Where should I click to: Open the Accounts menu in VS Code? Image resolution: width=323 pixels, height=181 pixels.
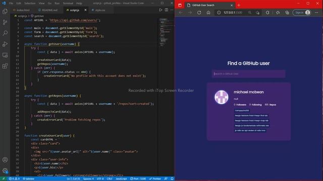pyautogui.click(x=5, y=160)
